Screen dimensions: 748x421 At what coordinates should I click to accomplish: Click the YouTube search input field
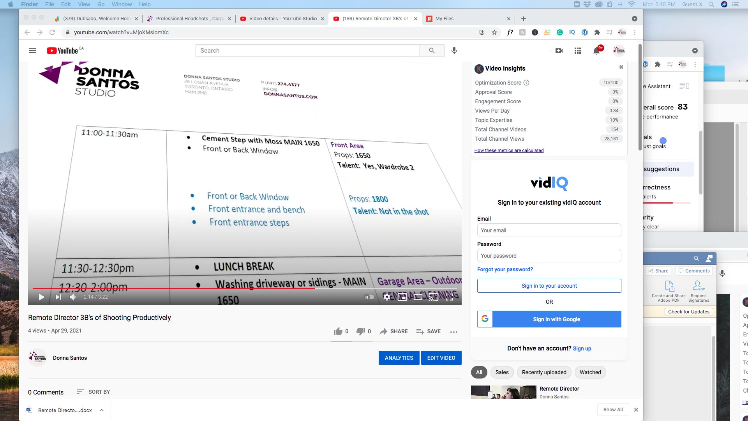(x=307, y=51)
